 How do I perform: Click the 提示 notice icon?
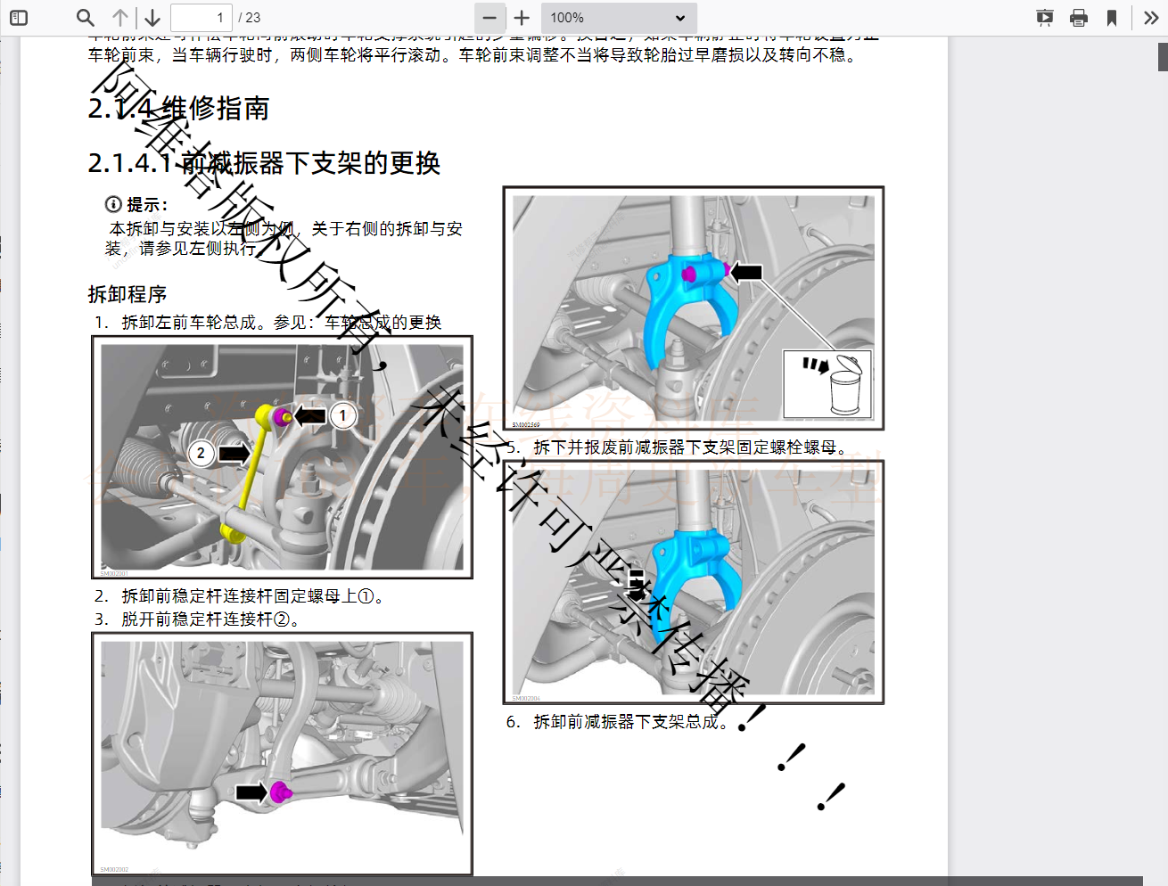pos(112,203)
